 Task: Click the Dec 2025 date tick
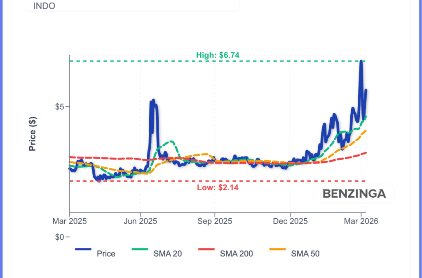coord(290,221)
